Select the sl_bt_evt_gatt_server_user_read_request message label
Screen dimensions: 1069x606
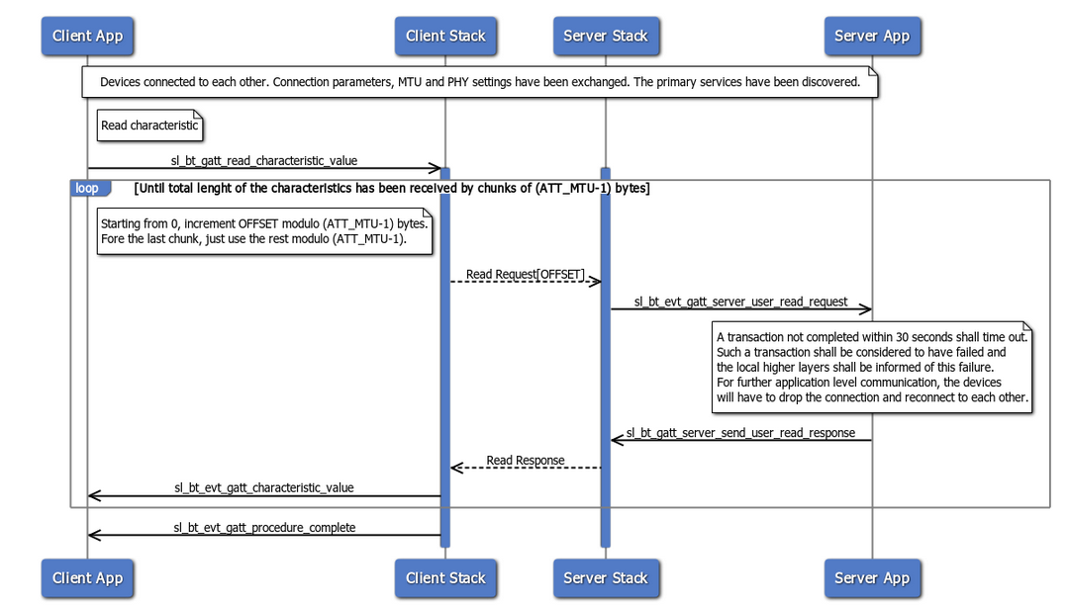pos(740,302)
